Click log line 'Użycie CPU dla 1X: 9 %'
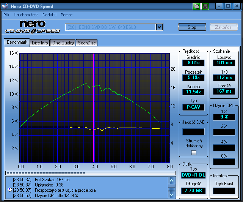The height and width of the screenshot is (202, 243). [x=56, y=196]
